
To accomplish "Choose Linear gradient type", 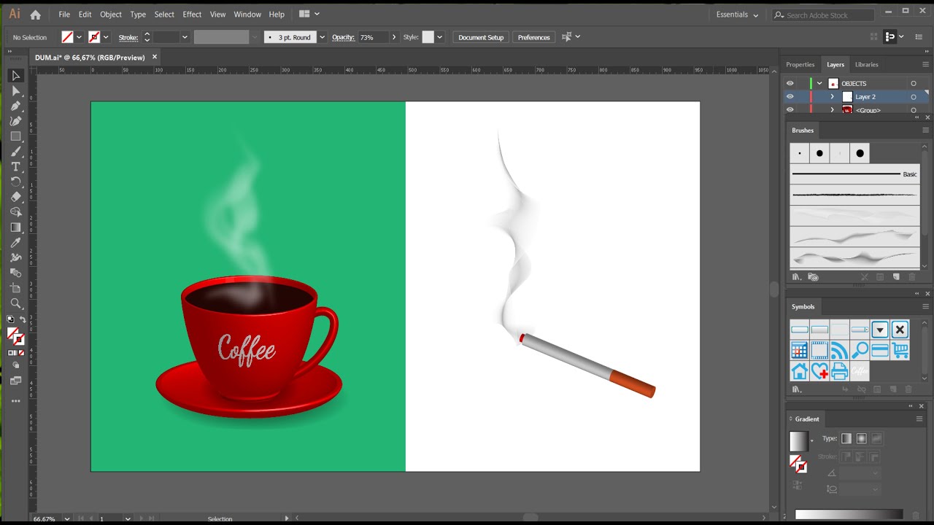I will pos(846,438).
